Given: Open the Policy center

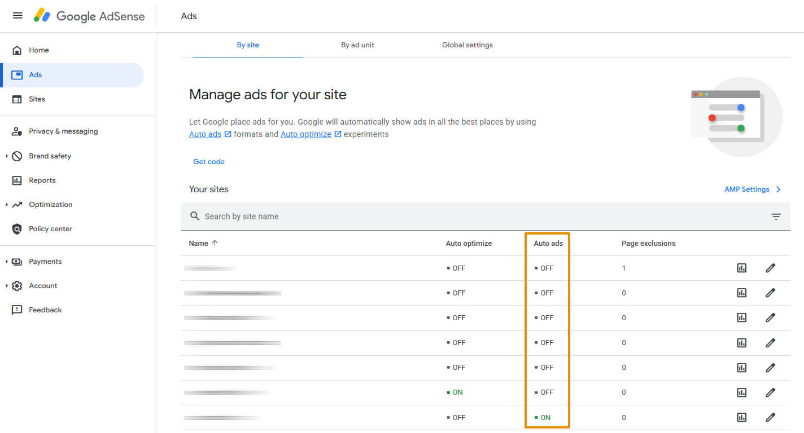Looking at the screenshot, I should click(x=50, y=228).
